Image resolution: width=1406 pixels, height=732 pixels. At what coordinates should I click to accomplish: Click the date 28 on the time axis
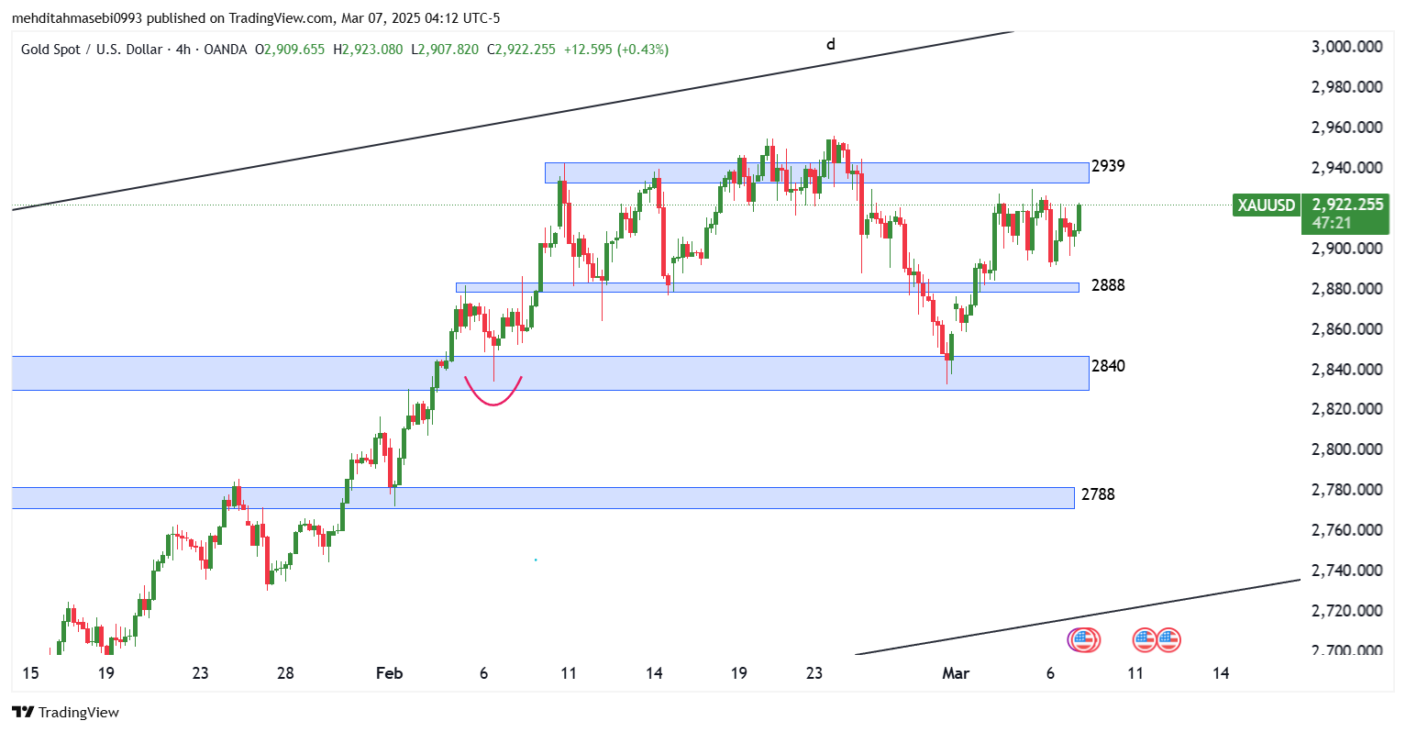[x=285, y=673]
